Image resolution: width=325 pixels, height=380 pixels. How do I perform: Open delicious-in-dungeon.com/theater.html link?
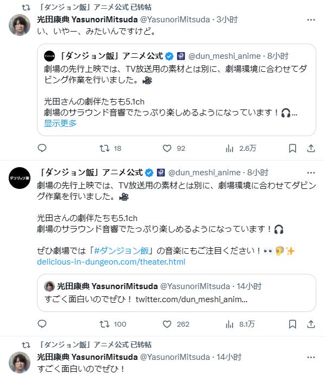(111, 262)
